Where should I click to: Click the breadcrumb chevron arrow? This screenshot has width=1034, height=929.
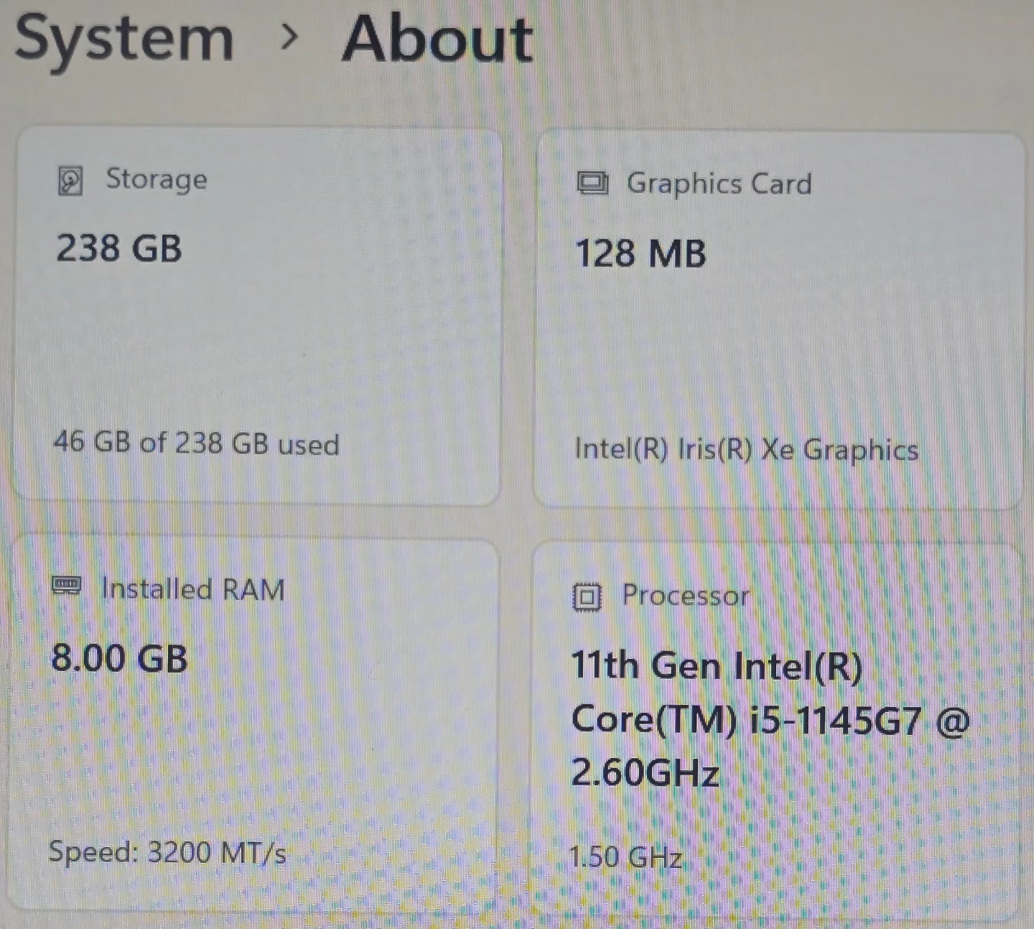click(289, 37)
